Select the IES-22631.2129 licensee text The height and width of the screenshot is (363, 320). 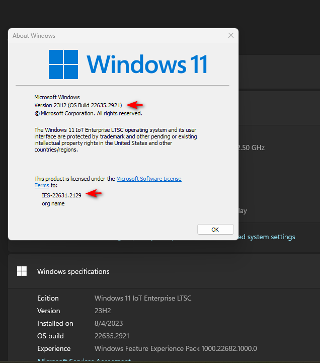click(x=61, y=195)
